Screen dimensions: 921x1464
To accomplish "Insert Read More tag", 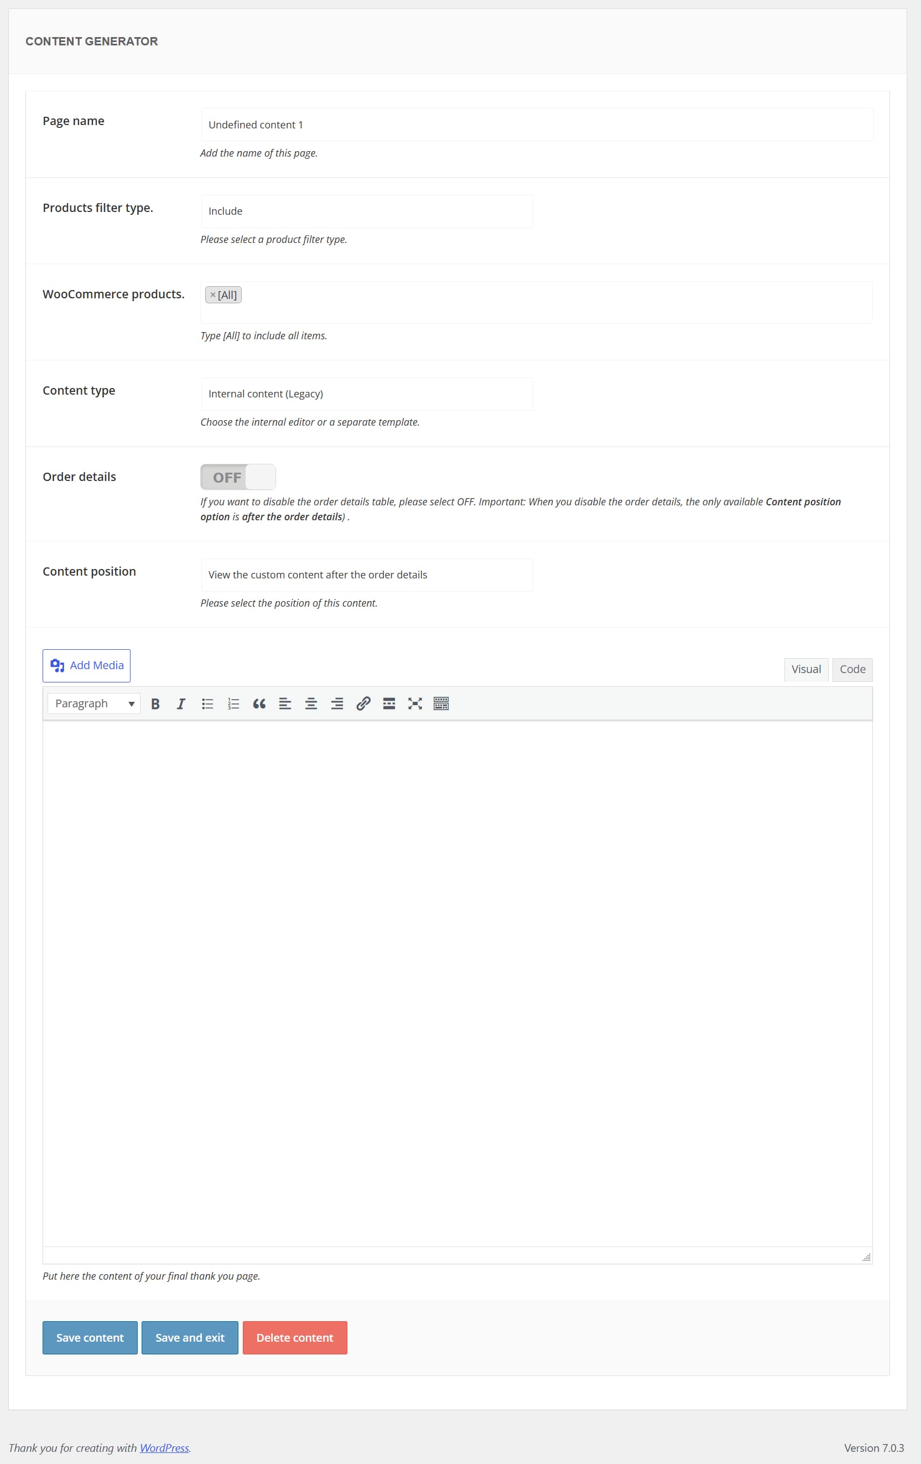I will [389, 703].
